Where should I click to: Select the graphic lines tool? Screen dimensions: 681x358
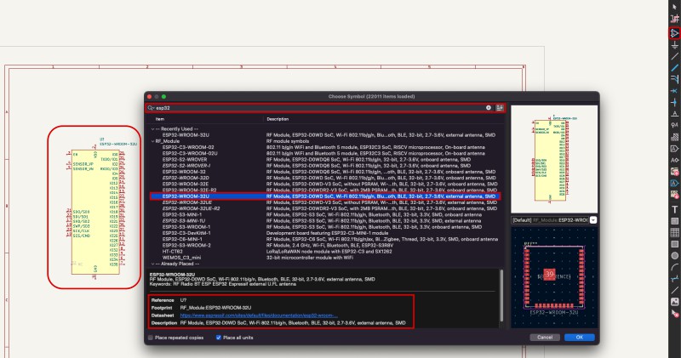pos(674,290)
